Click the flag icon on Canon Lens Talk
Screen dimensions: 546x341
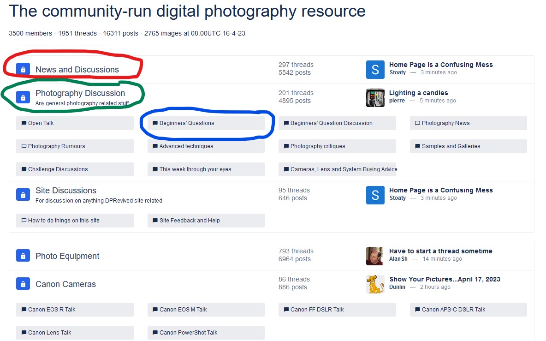click(24, 333)
